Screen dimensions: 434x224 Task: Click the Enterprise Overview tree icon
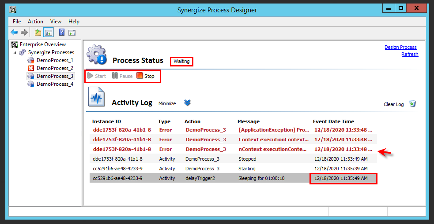coord(15,44)
